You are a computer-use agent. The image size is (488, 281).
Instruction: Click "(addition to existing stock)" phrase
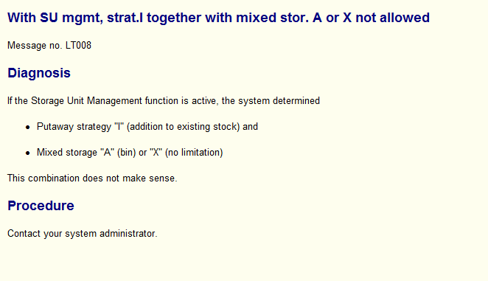[184, 127]
